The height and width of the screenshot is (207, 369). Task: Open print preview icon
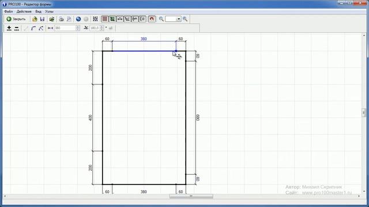click(69, 19)
